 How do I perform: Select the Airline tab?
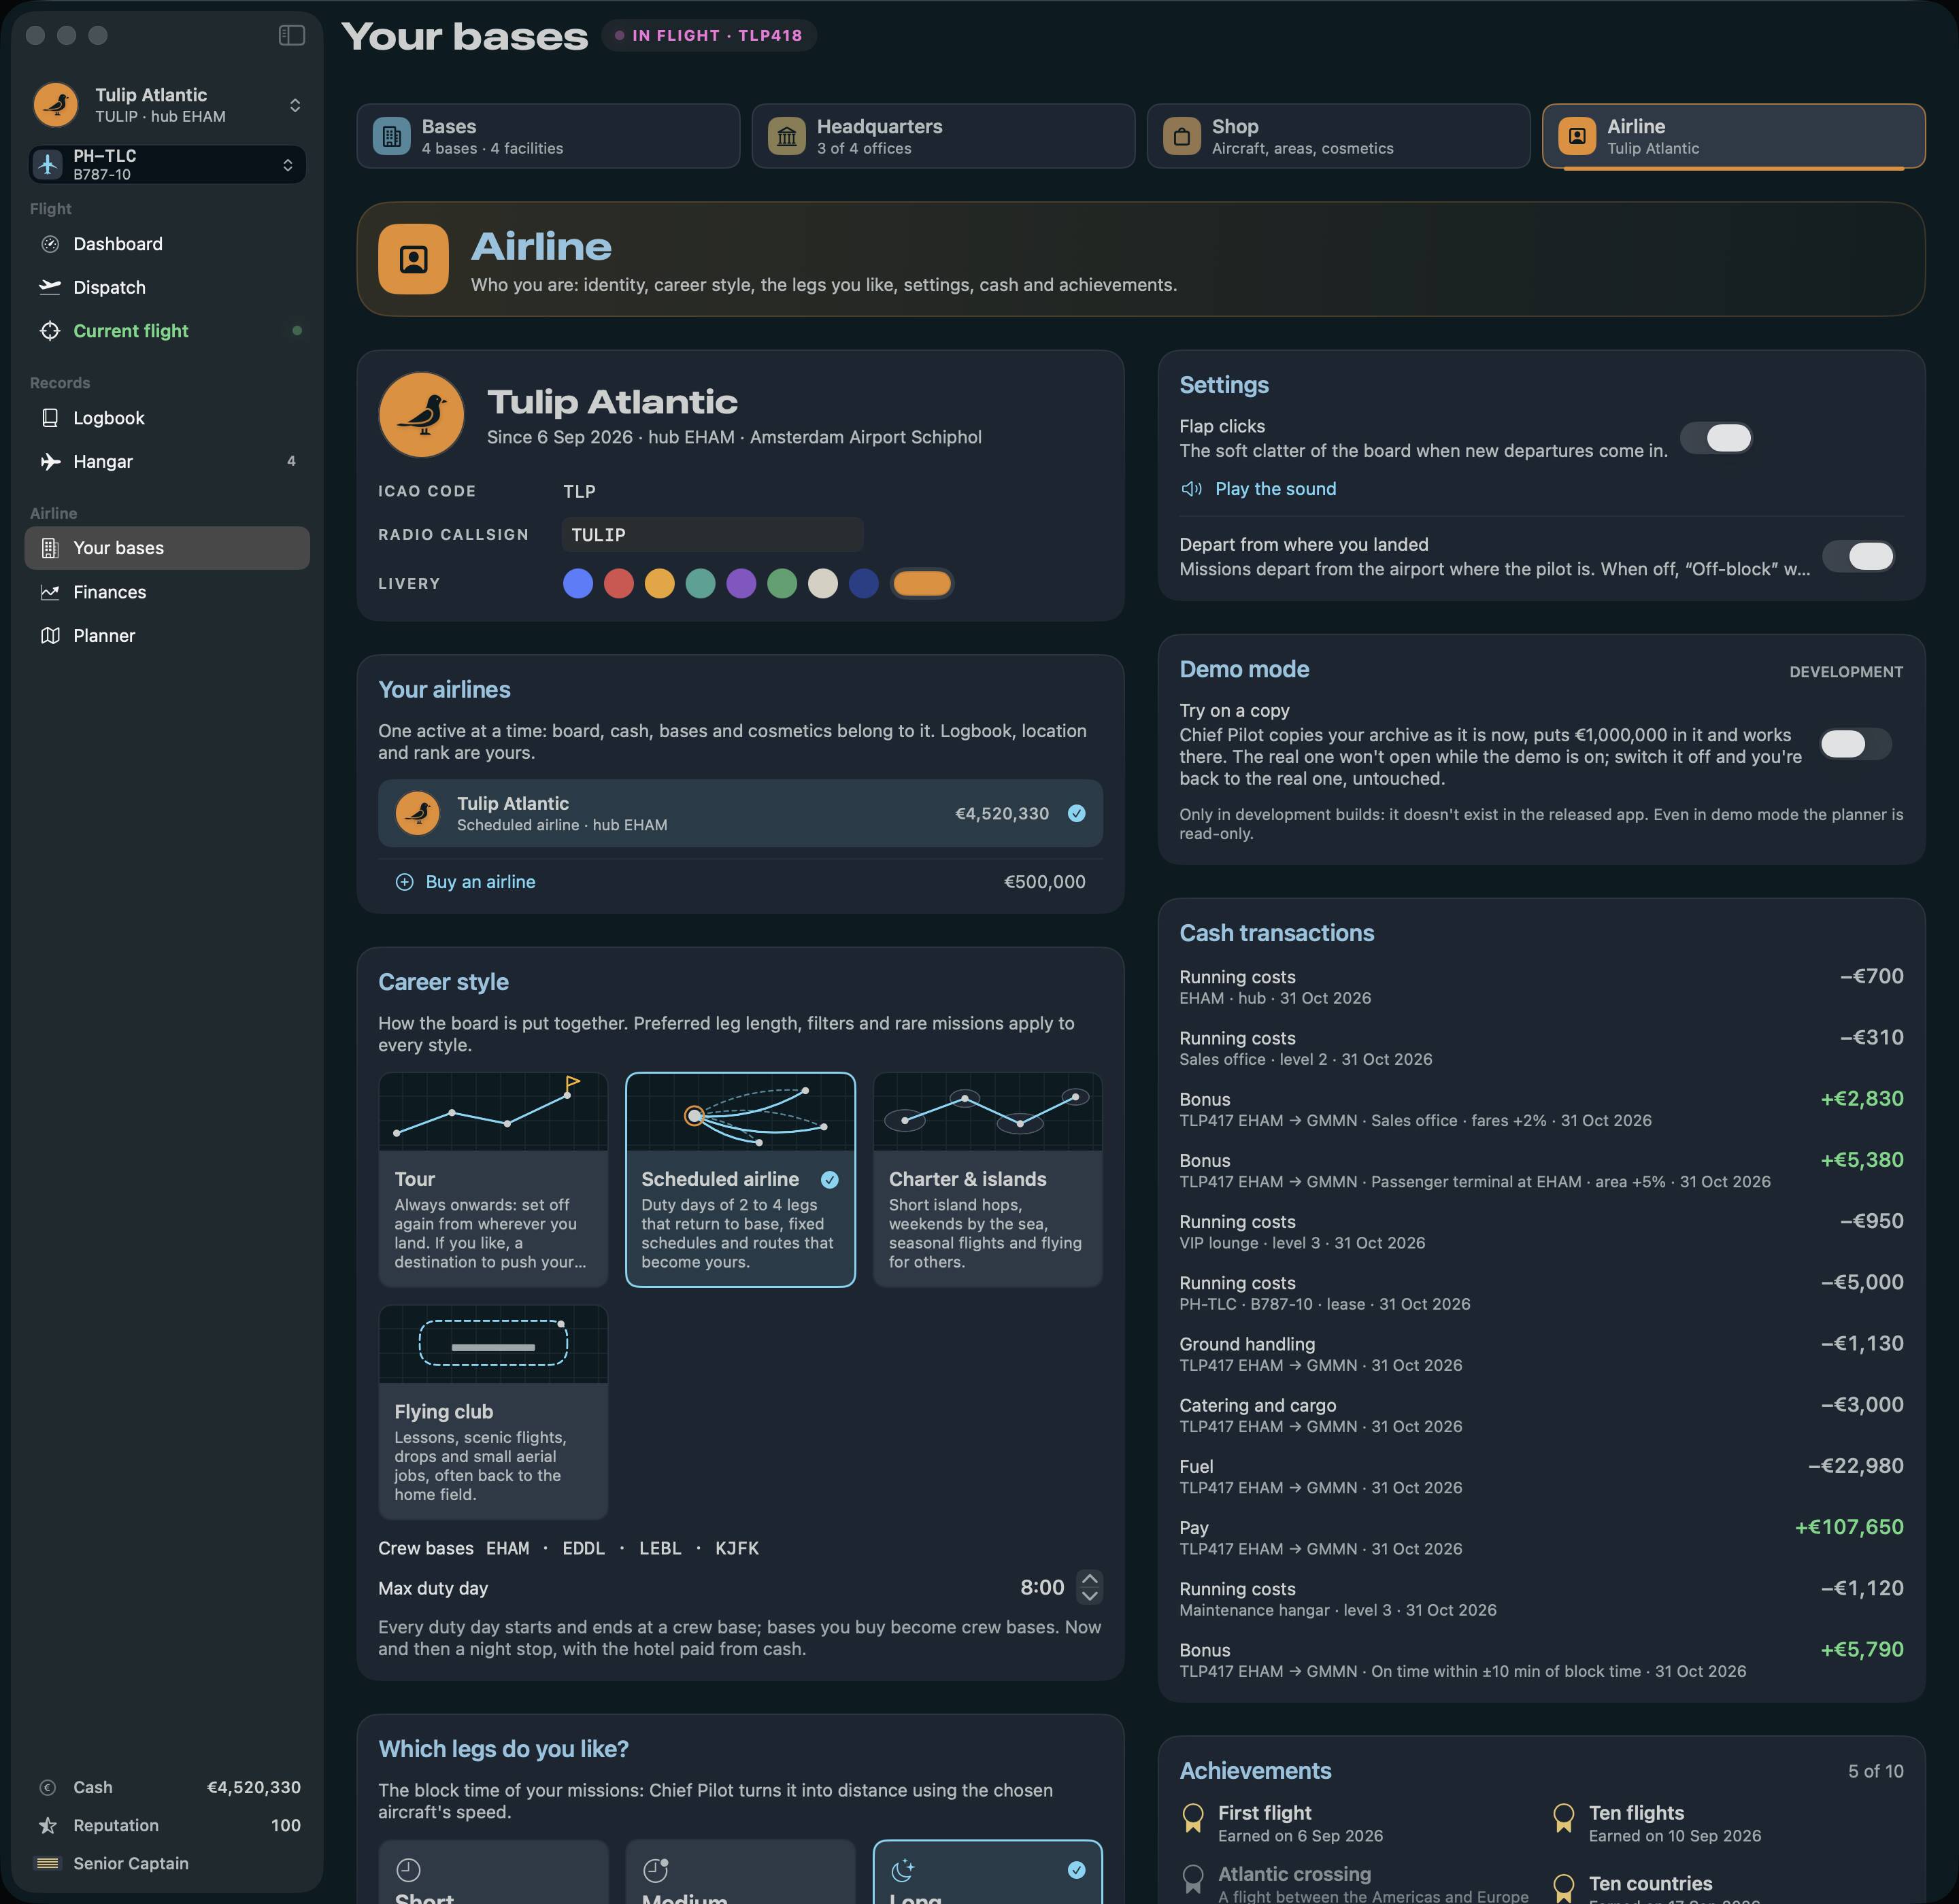coord(1734,136)
